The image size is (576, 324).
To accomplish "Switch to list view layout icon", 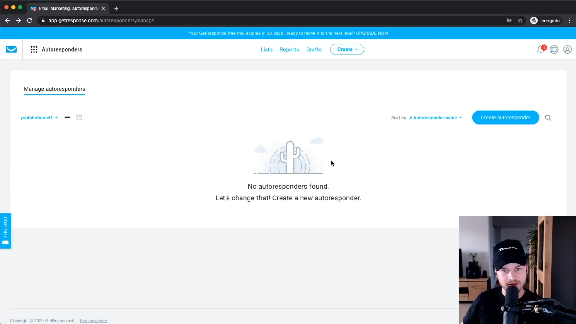I will (x=67, y=118).
